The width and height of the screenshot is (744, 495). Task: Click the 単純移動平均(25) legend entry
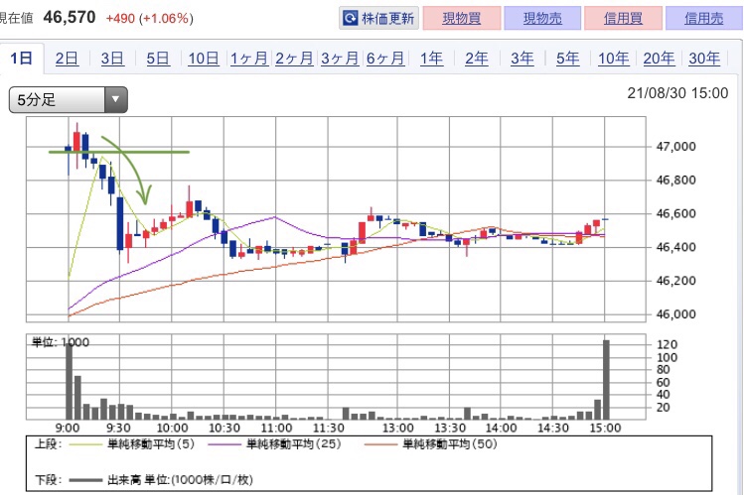[x=275, y=444]
